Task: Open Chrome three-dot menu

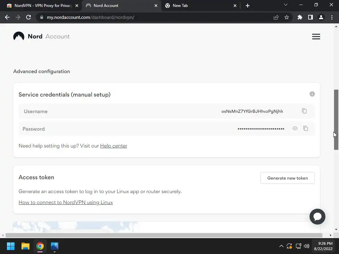Action: 332,17
